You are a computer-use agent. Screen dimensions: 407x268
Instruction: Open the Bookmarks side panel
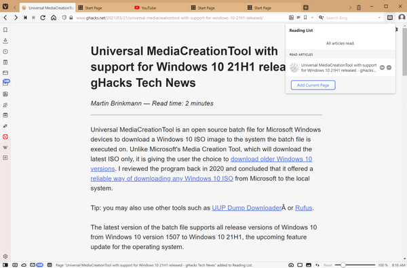click(5, 30)
